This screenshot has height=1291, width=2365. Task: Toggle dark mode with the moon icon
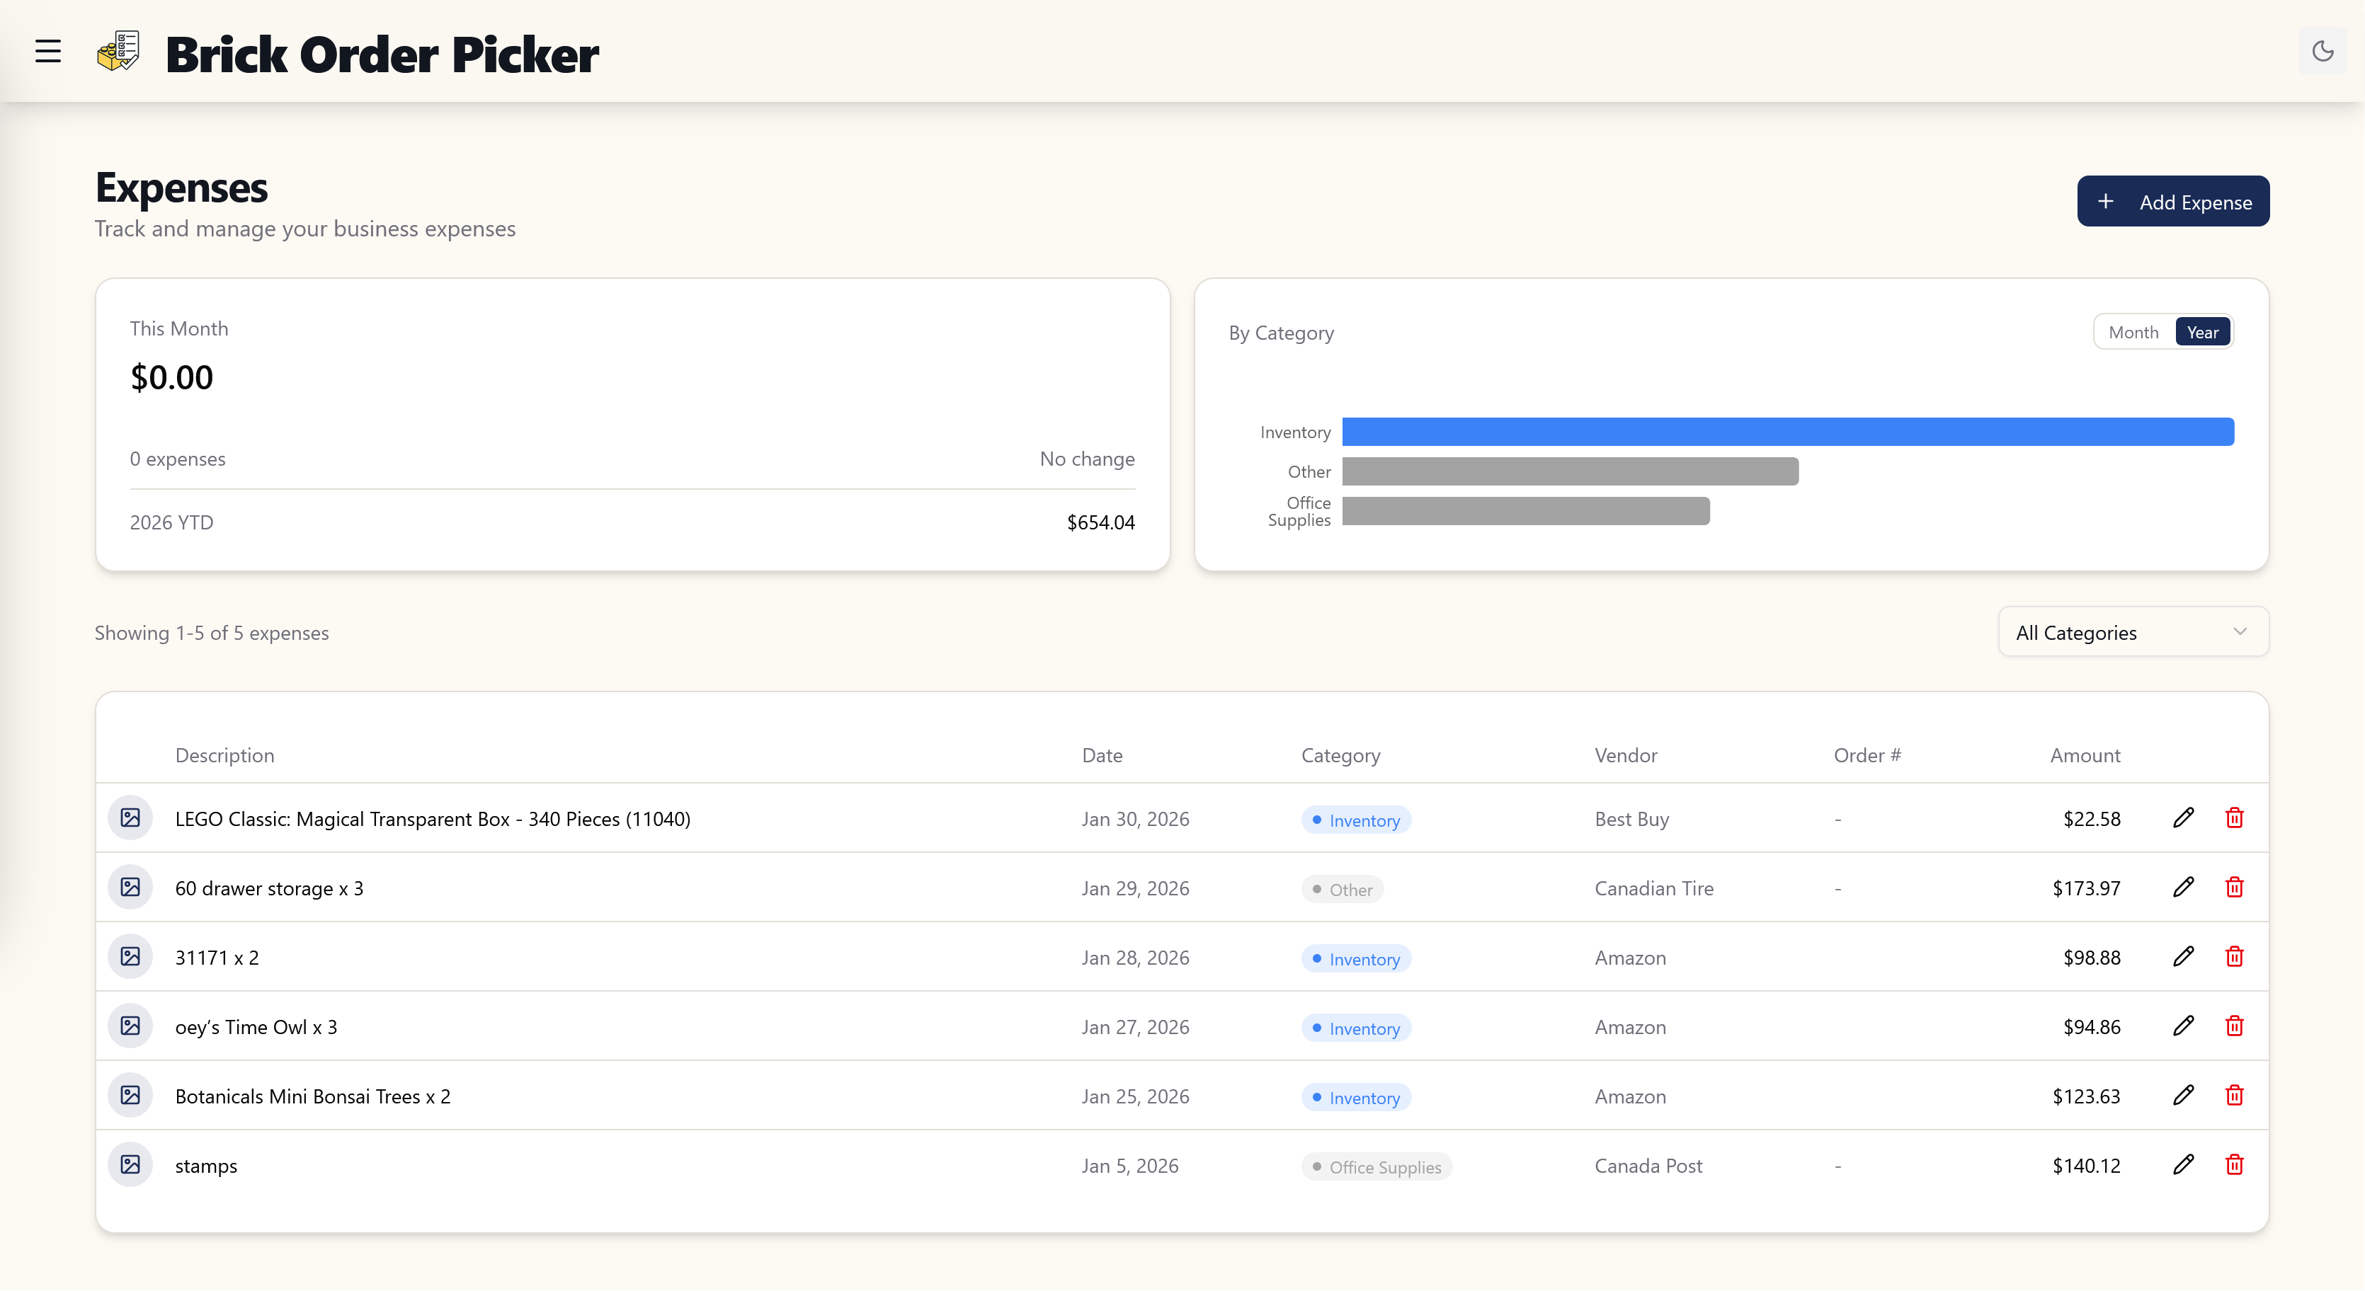(x=2322, y=52)
